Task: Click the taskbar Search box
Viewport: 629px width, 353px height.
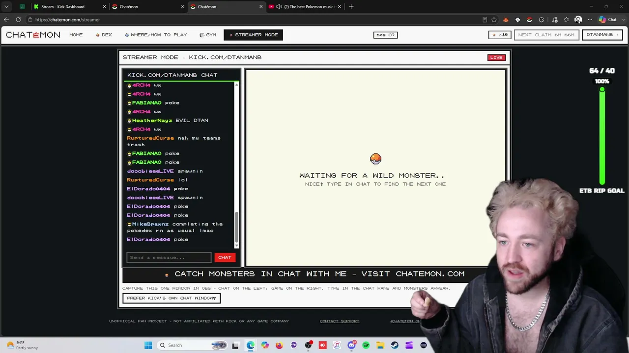Action: coord(193,345)
